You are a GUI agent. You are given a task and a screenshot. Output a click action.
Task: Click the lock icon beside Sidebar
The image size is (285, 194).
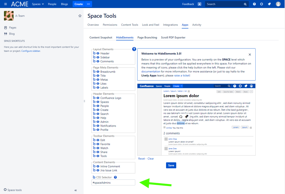pyautogui.click(x=94, y=57)
